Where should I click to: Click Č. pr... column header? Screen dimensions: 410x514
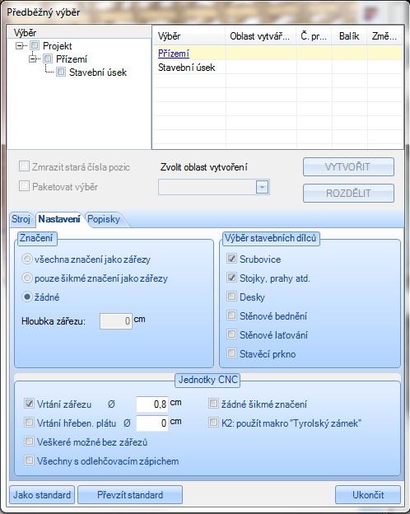click(314, 36)
